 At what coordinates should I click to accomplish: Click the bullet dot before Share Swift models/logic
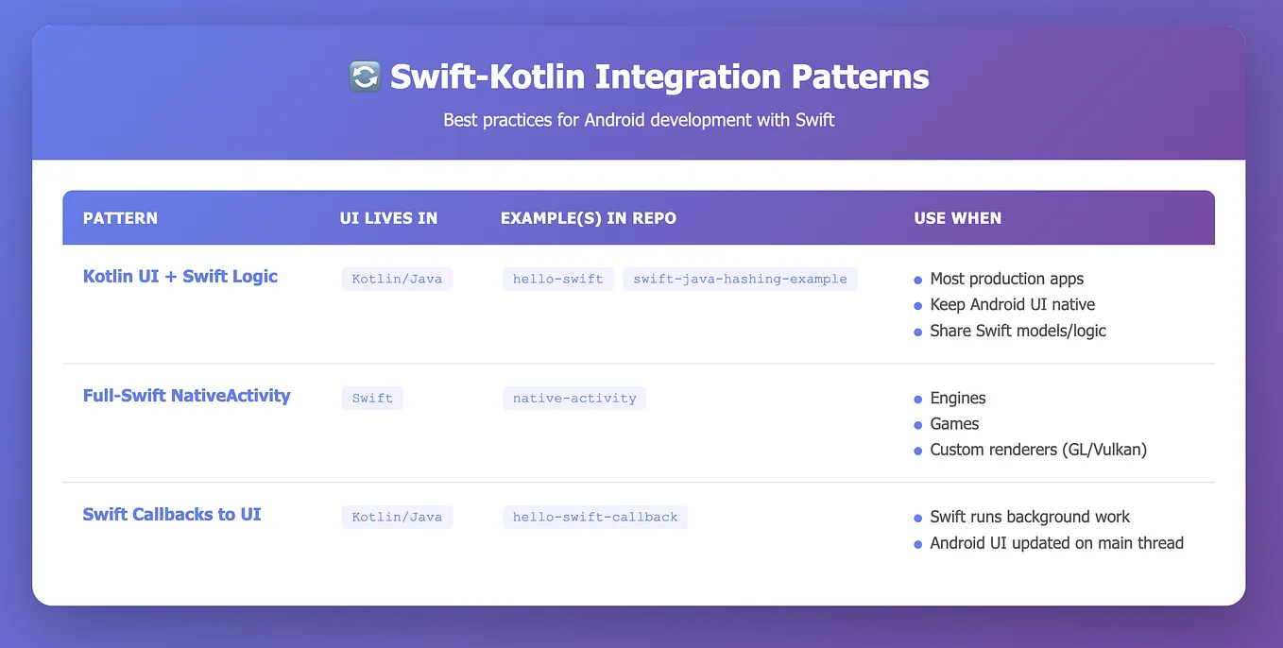pos(916,332)
